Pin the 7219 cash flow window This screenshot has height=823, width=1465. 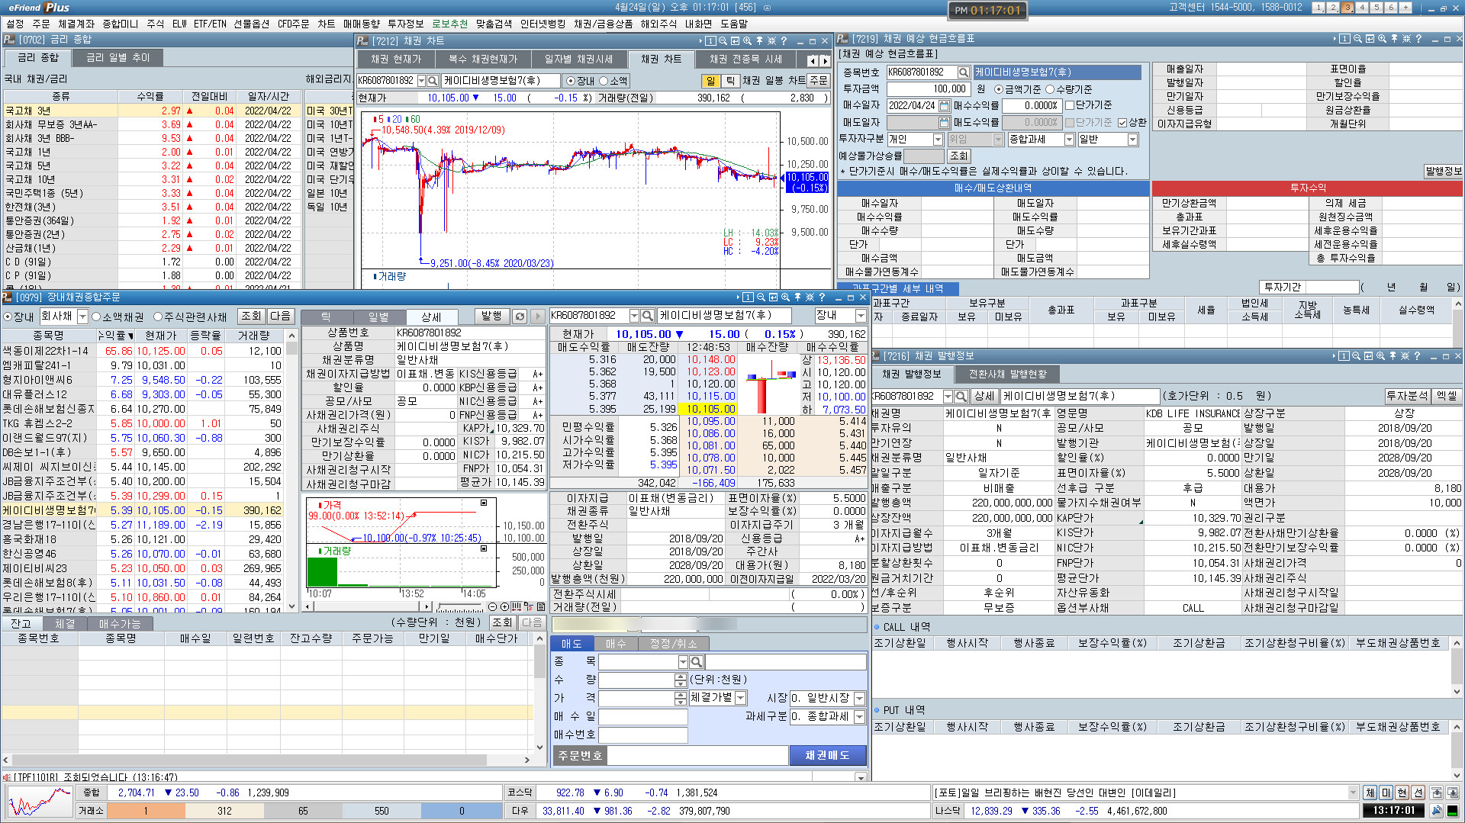click(1394, 39)
